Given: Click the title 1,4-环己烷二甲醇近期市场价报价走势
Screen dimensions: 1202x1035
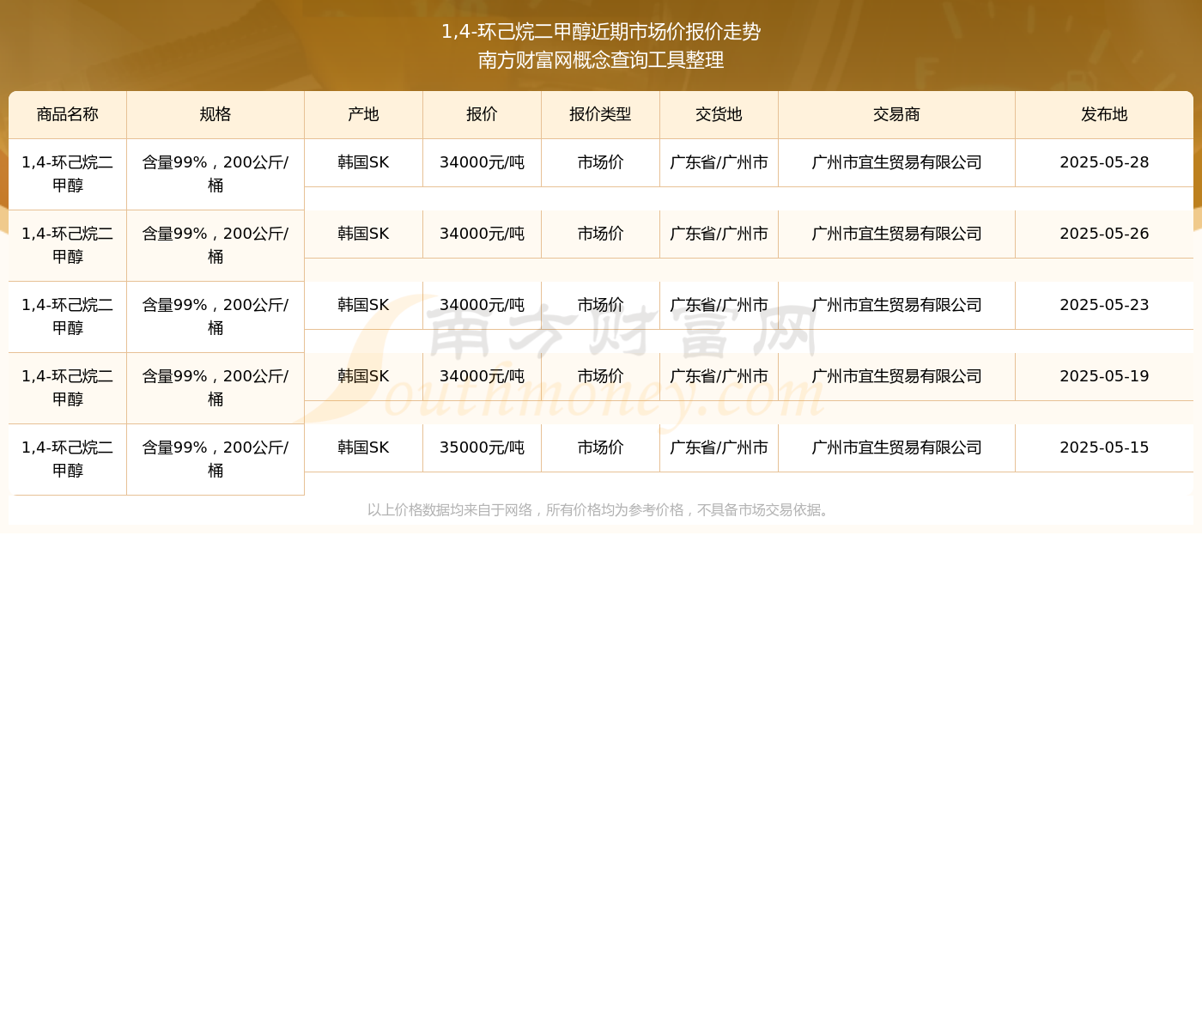Looking at the screenshot, I should pyautogui.click(x=601, y=32).
